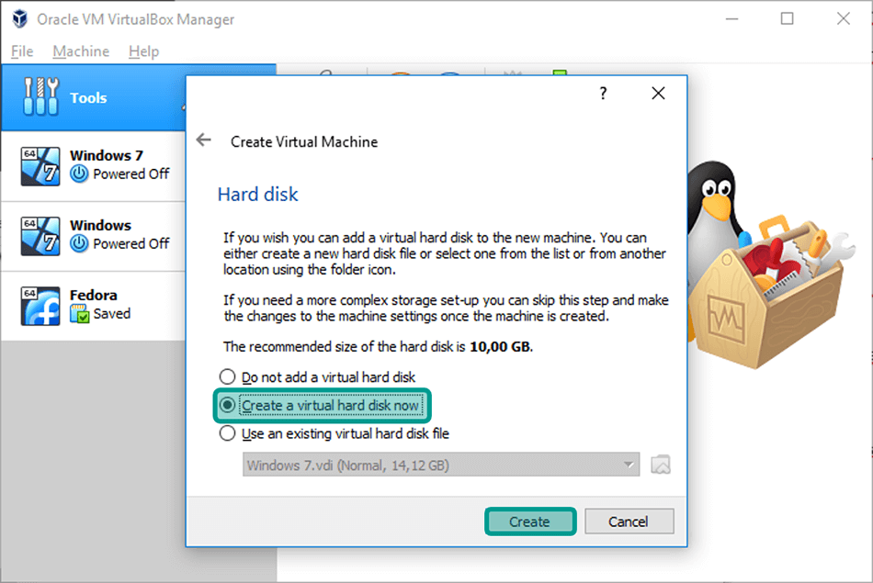Close the VirtualBox Manager window
873x583 pixels.
843,19
